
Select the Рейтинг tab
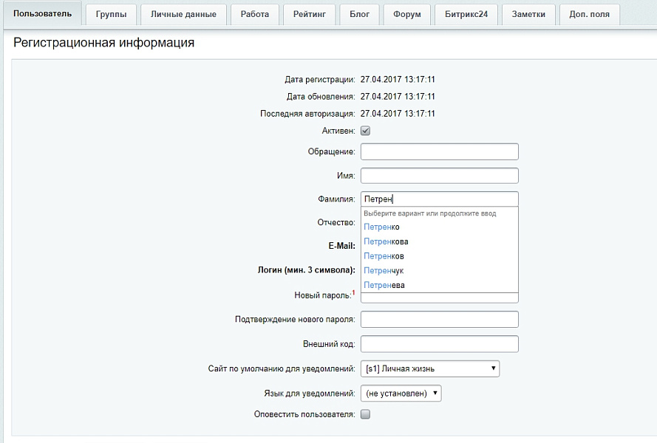click(x=309, y=15)
